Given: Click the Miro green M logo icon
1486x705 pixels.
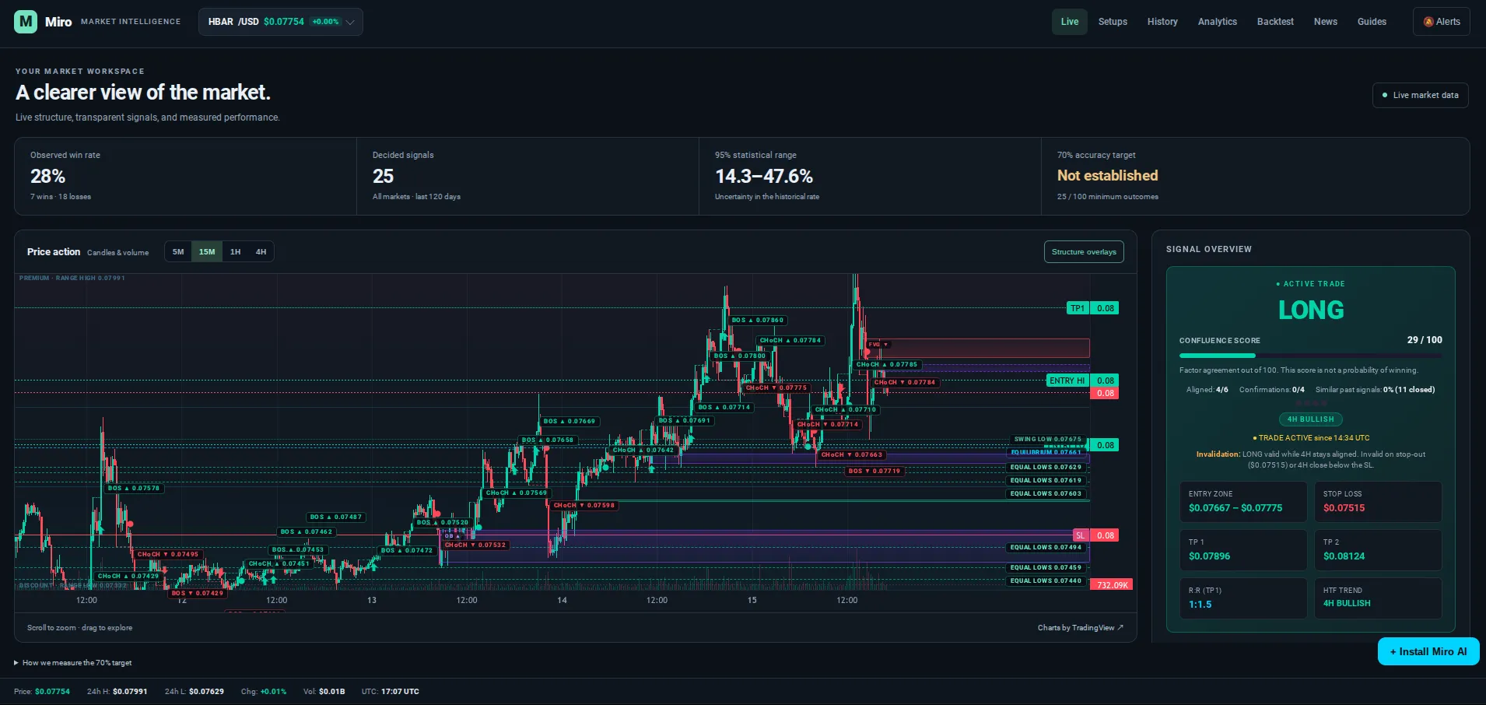Looking at the screenshot, I should pos(26,21).
